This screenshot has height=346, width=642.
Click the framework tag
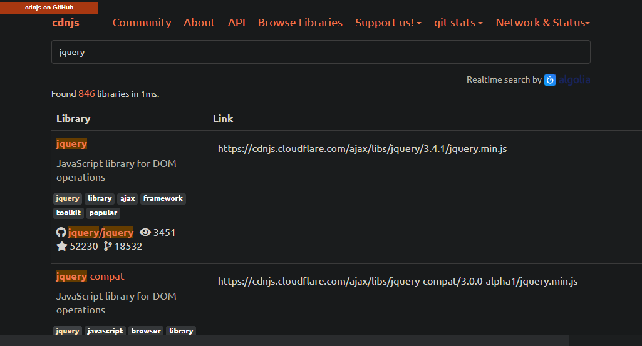(163, 199)
